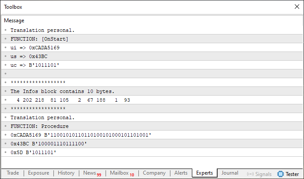Select the FUNCTION: Procedure log row
This screenshot has width=304, height=179.
tap(152, 126)
